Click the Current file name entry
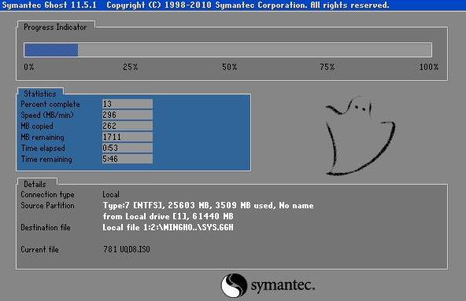Viewport: 466px width, 301px height. (x=127, y=249)
